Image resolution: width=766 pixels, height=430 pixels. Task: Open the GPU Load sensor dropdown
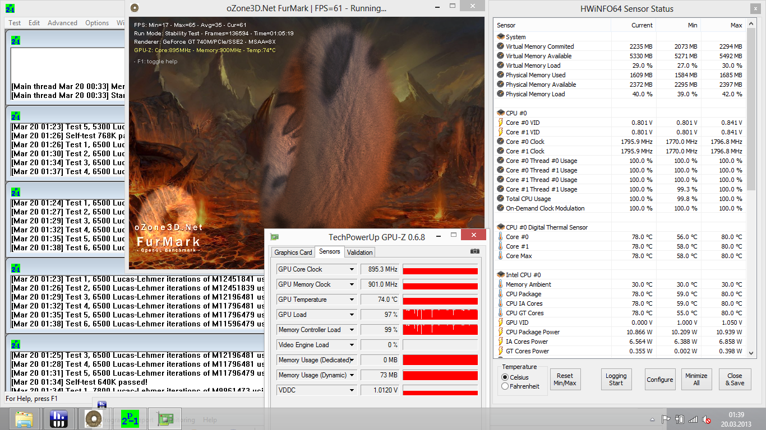click(x=352, y=315)
